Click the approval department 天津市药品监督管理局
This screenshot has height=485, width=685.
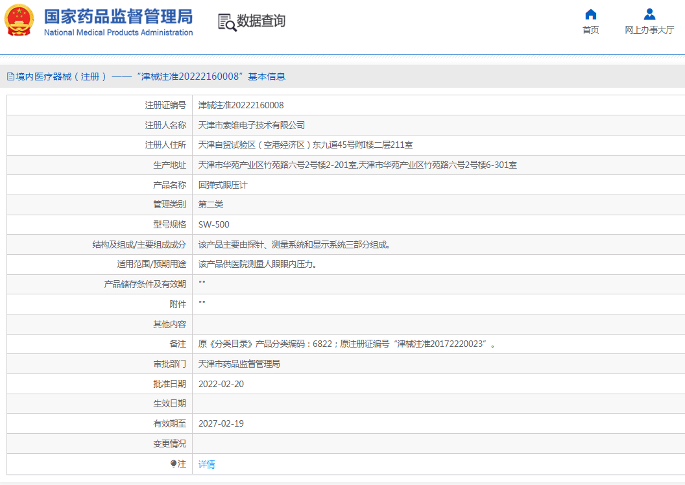[239, 364]
